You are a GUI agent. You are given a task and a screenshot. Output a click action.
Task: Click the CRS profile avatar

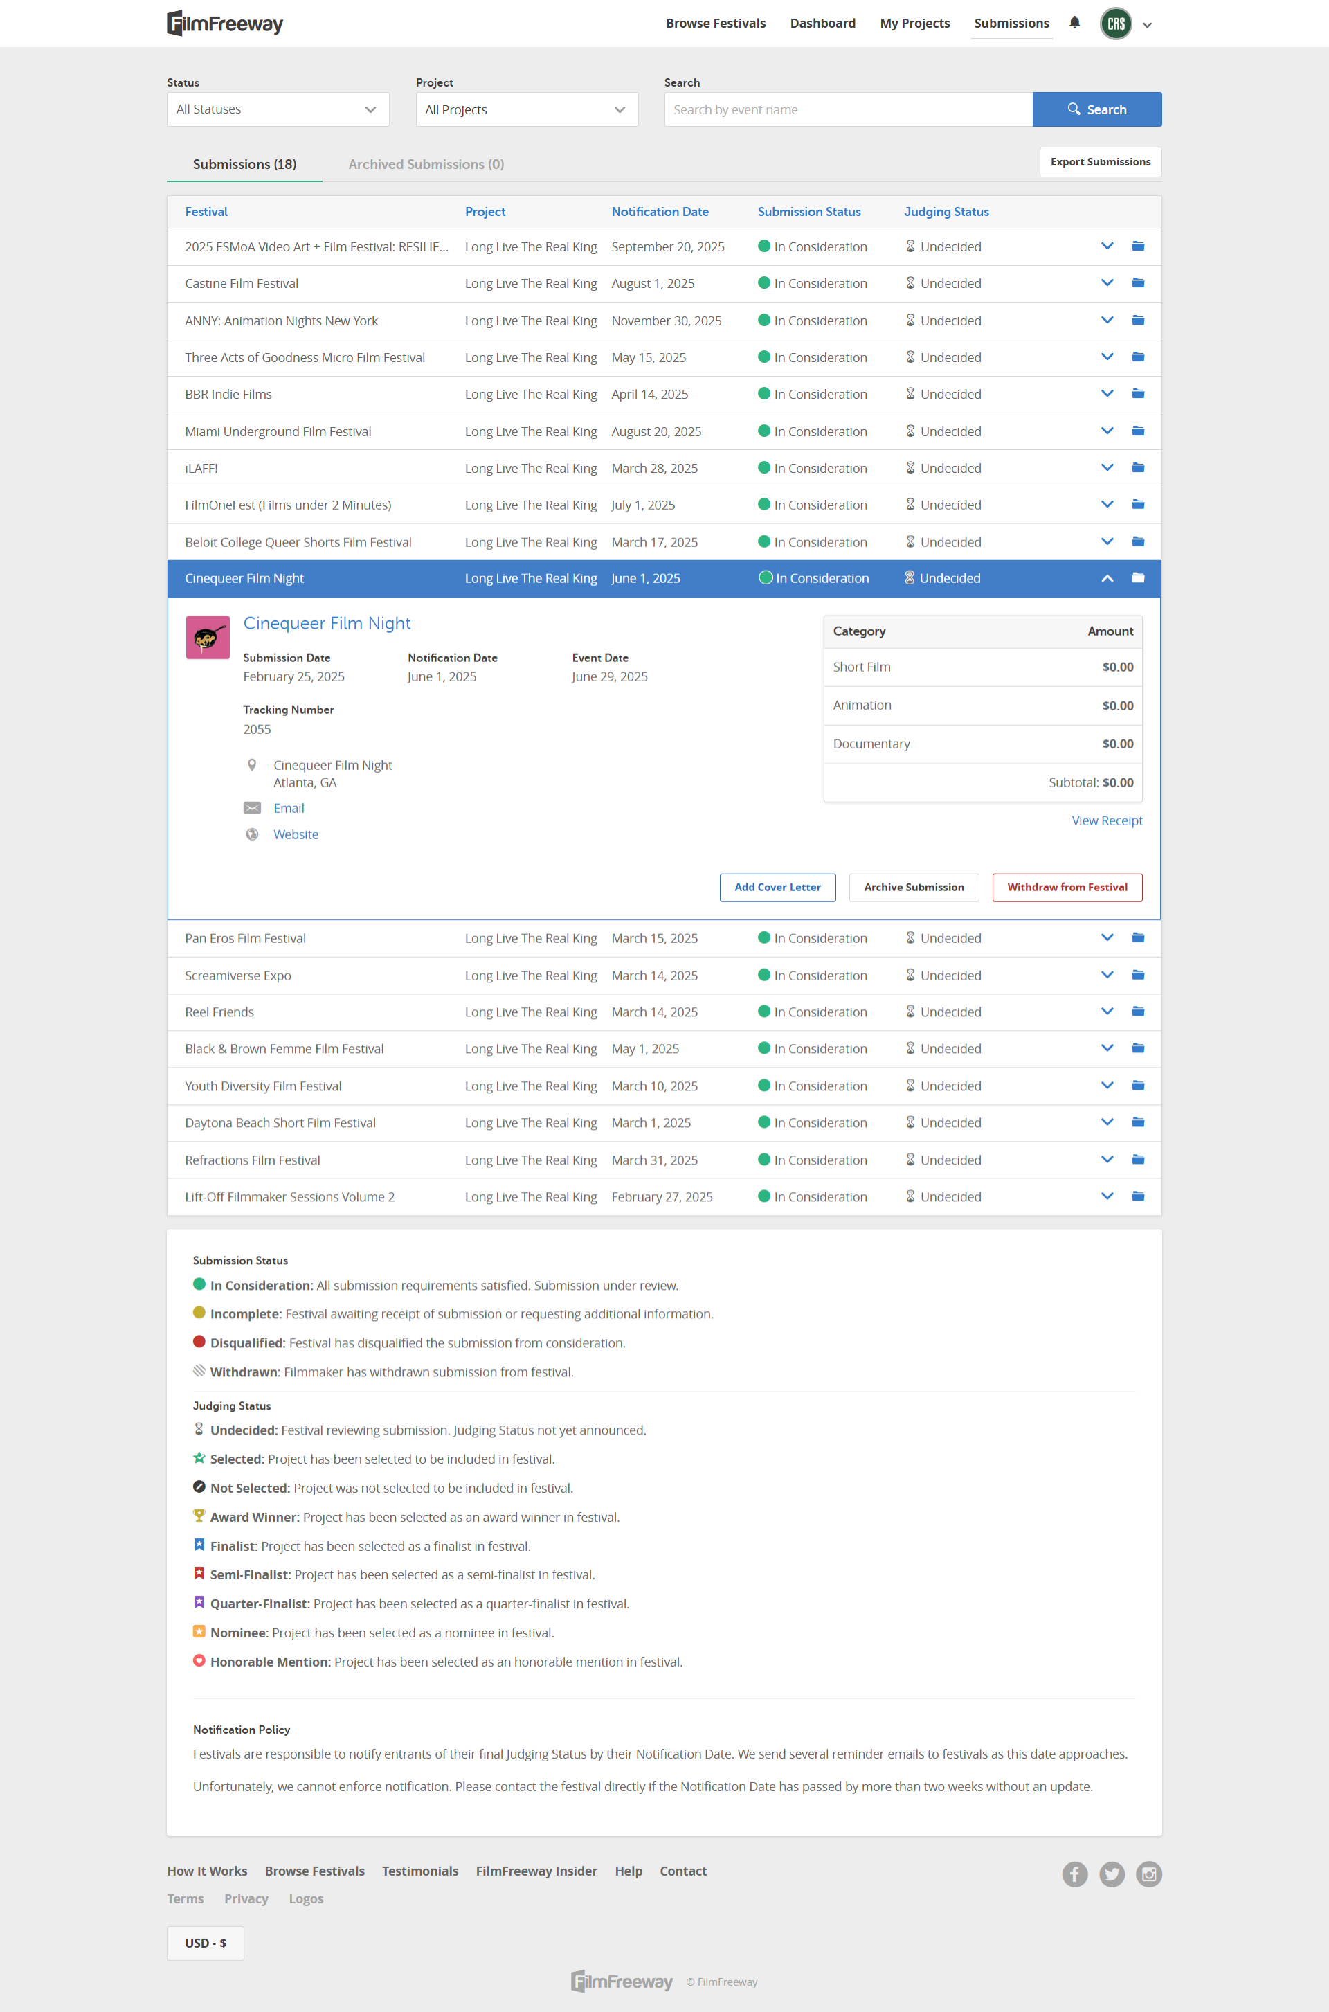point(1115,24)
